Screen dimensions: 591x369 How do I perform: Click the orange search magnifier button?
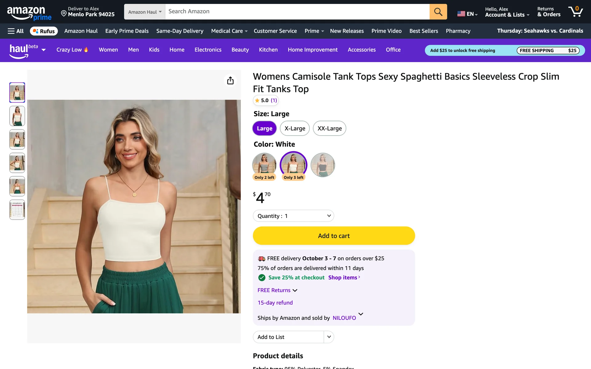click(438, 12)
